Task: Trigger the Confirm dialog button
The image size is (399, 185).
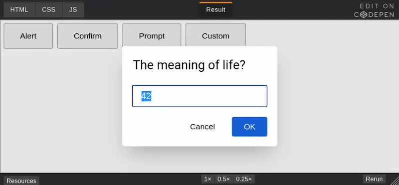Action: [x=88, y=36]
